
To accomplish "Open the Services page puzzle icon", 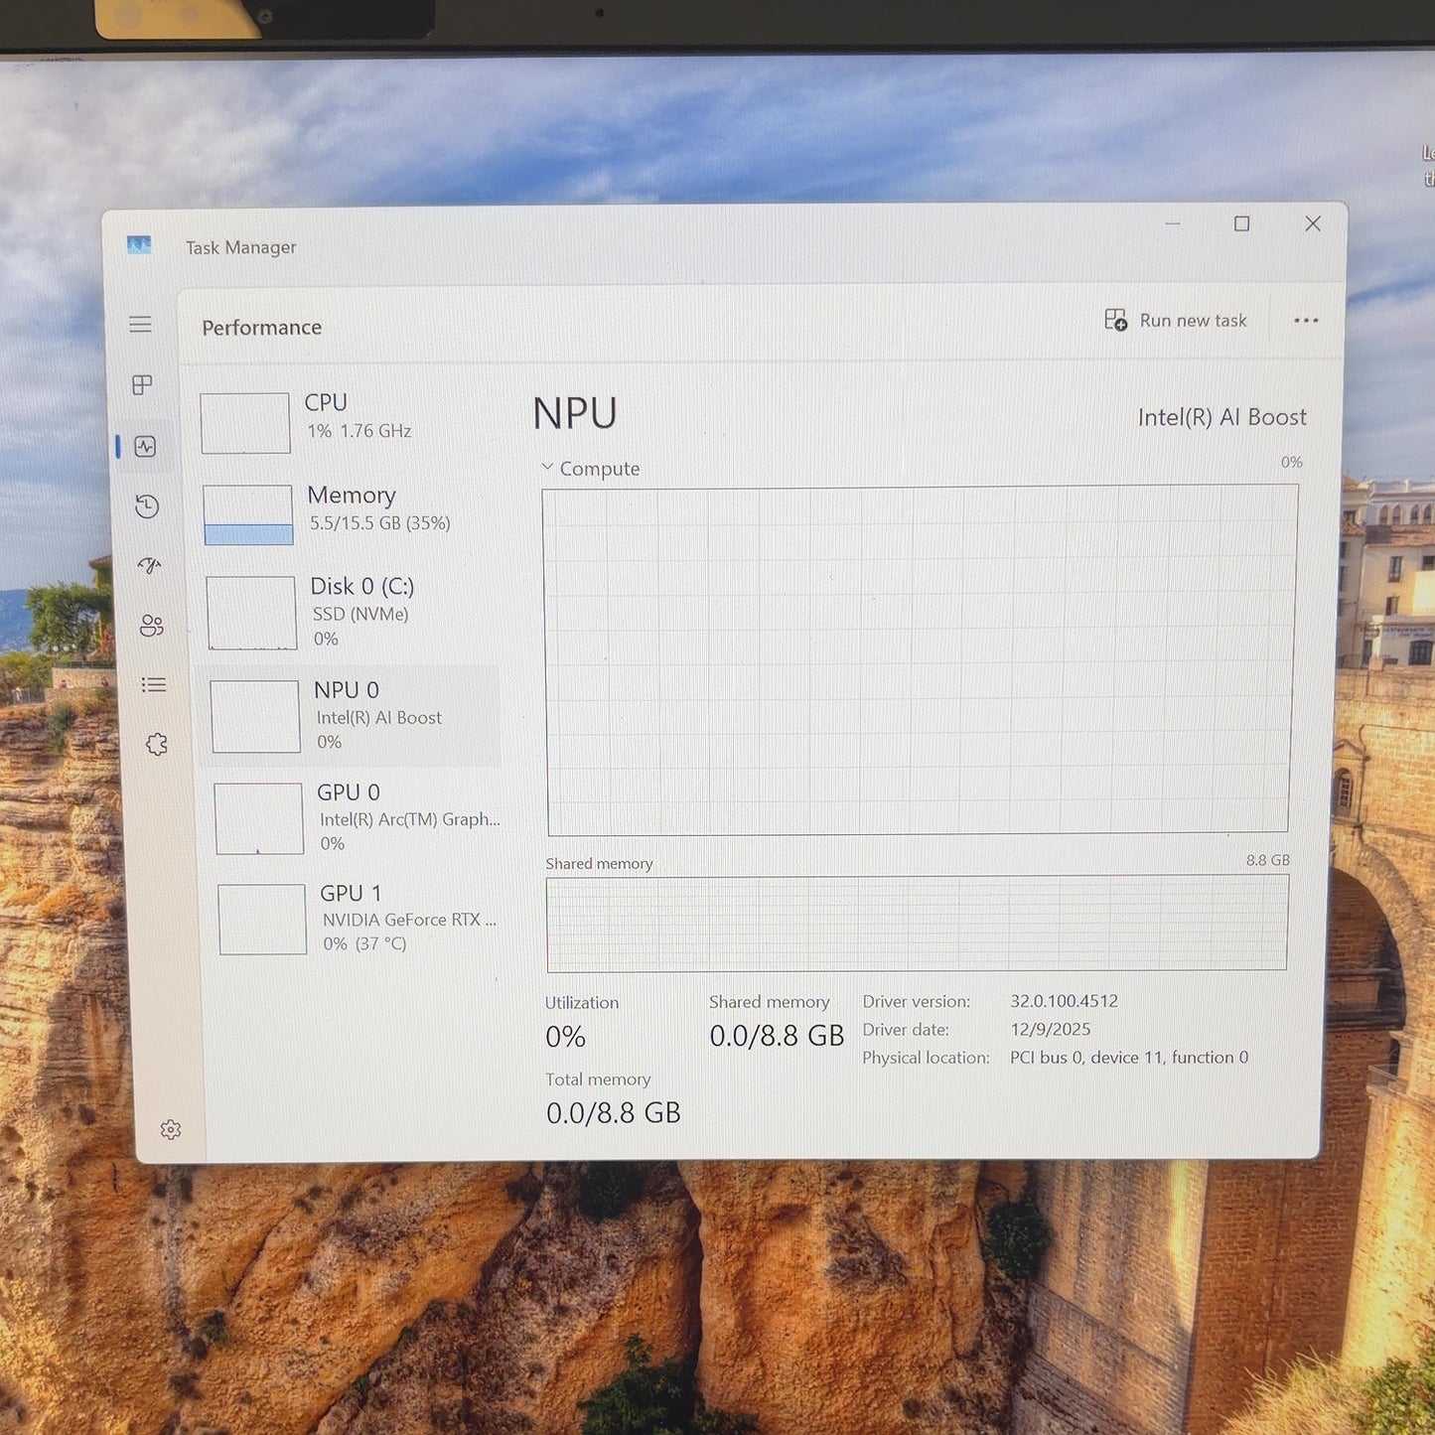I will 156,745.
